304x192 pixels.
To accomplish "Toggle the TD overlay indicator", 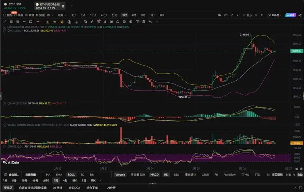I will (x=82, y=174).
